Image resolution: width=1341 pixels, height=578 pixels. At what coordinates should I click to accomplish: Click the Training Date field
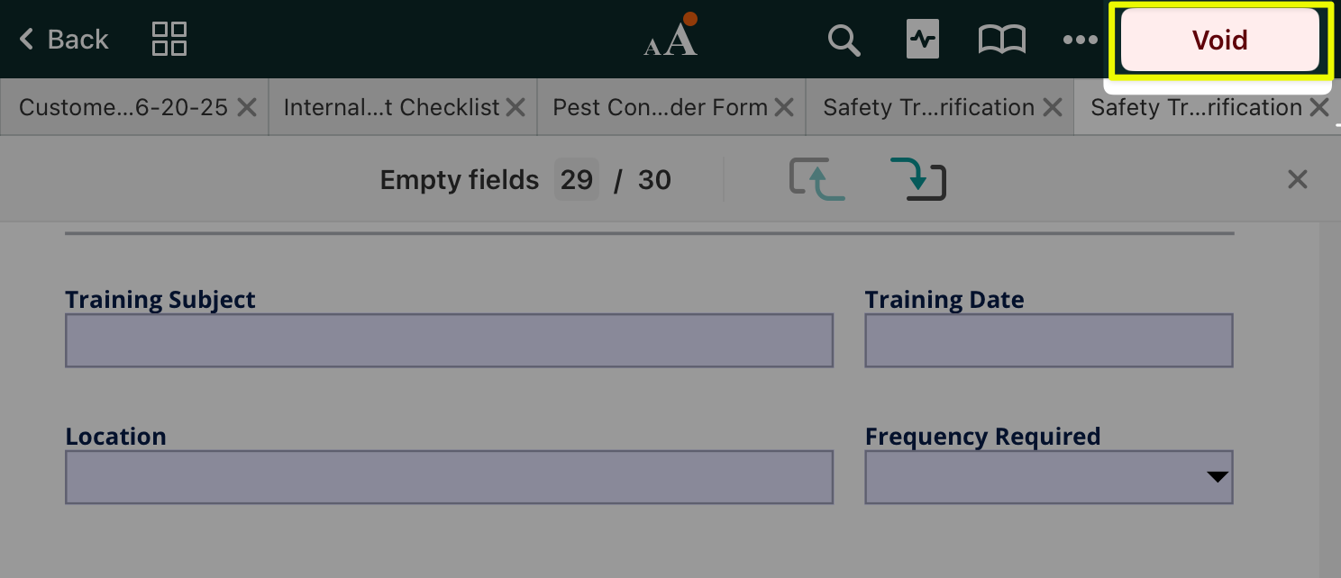[x=1048, y=340]
